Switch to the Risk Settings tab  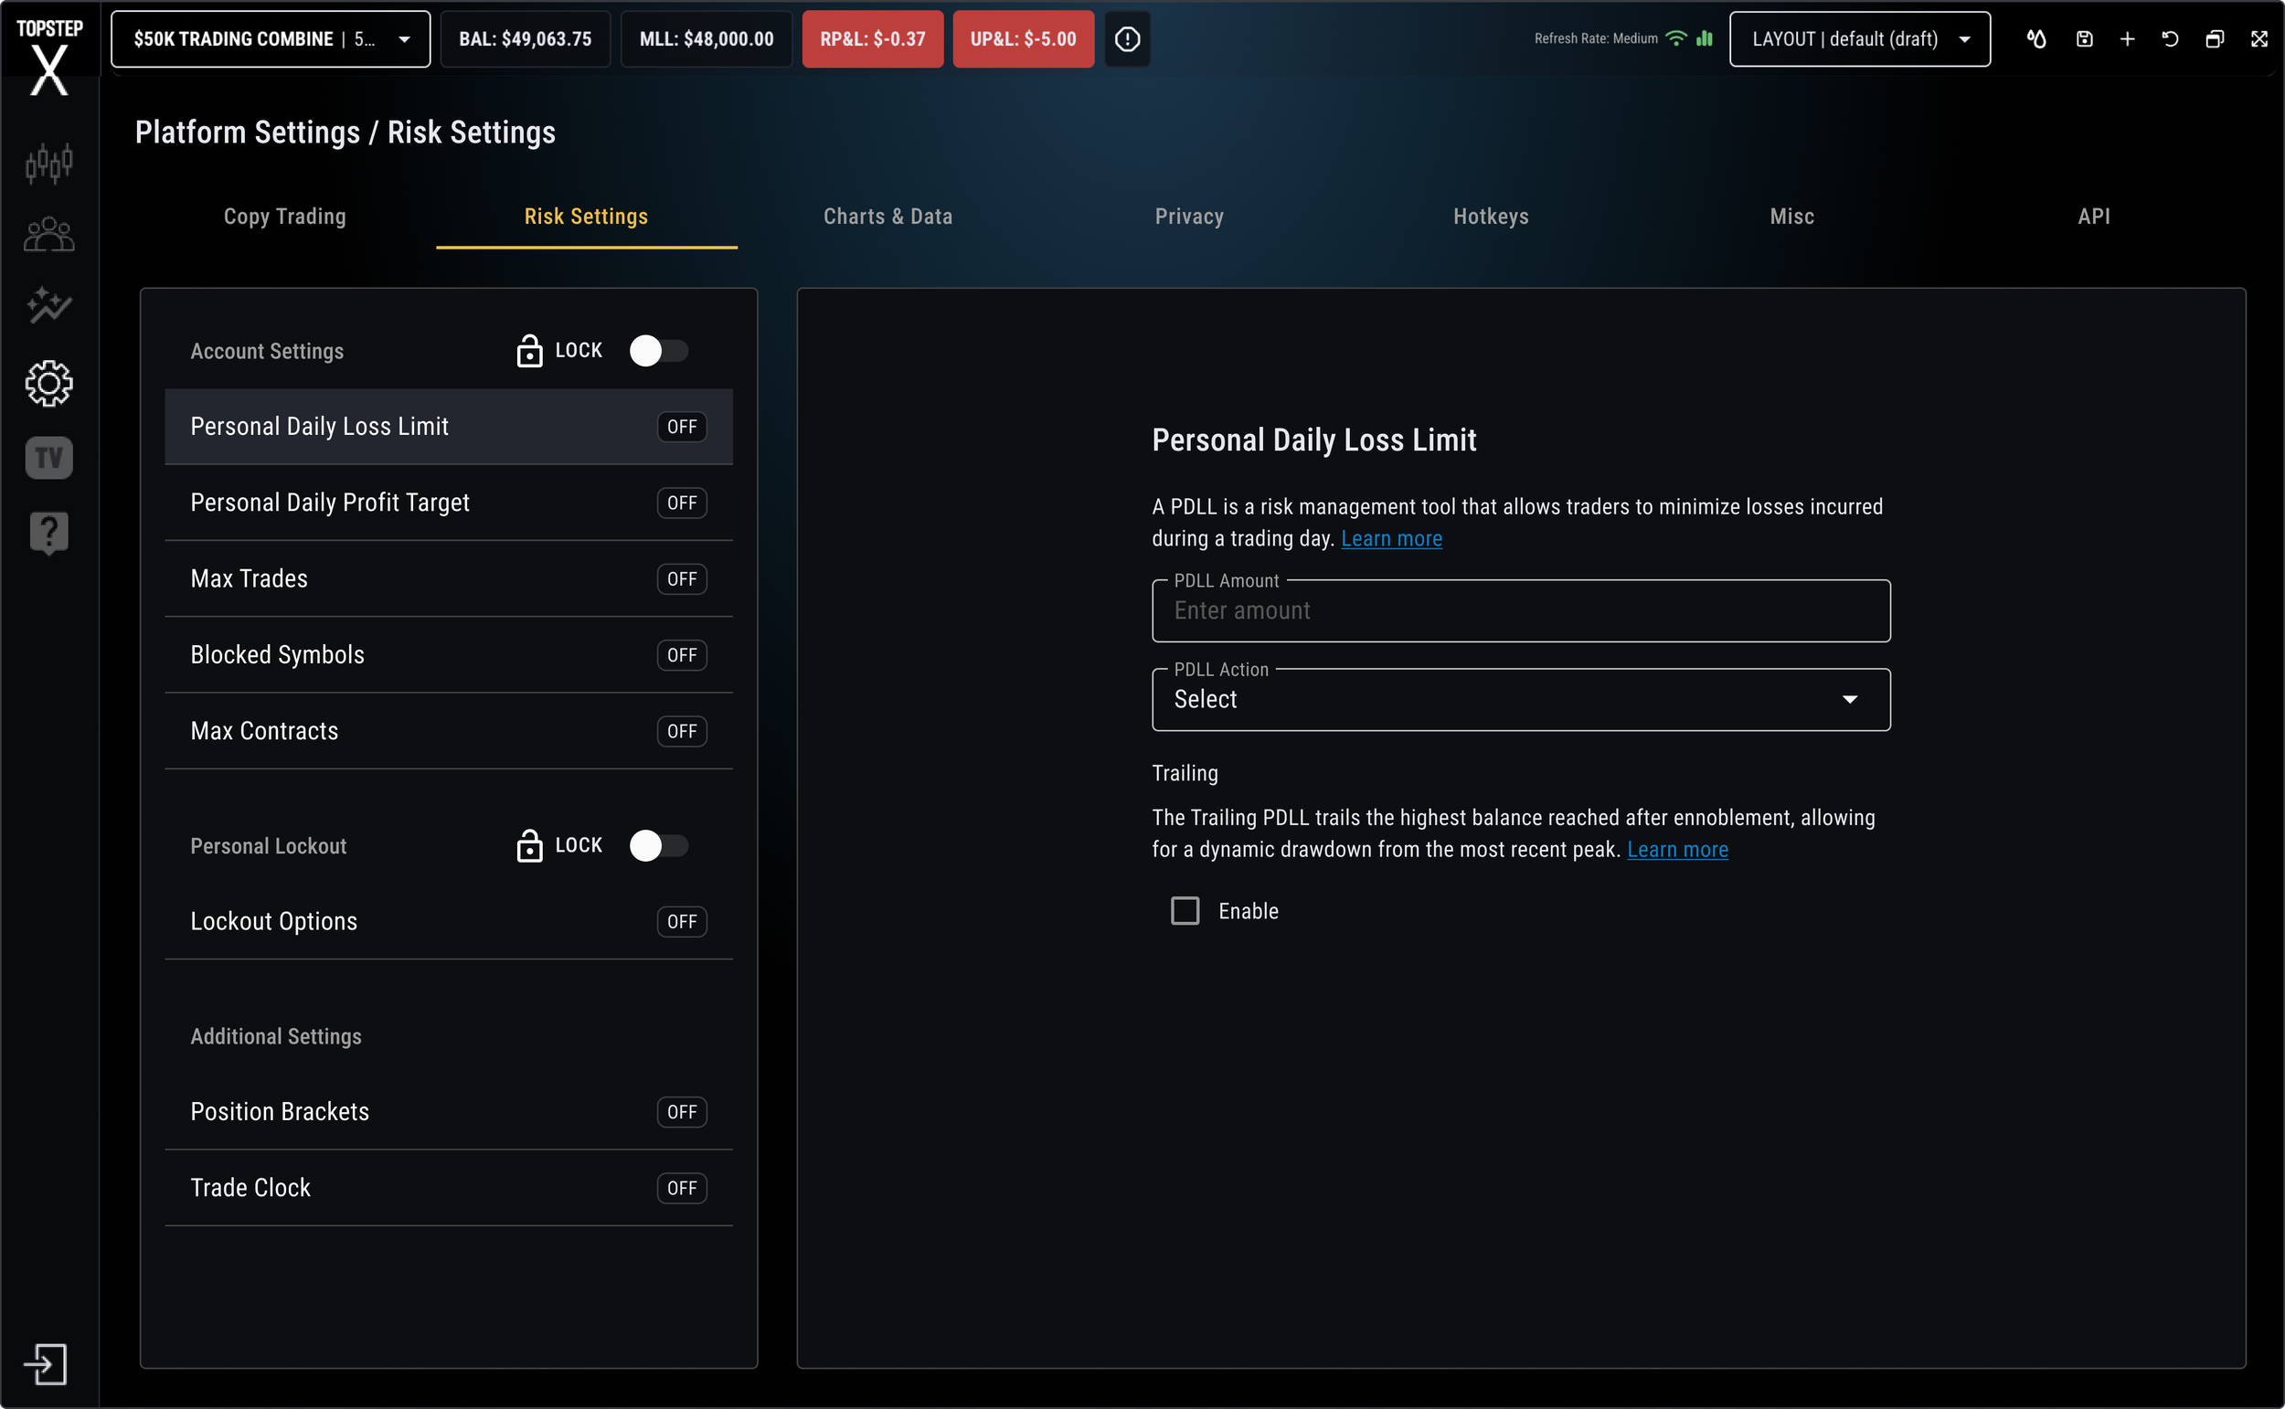(586, 217)
